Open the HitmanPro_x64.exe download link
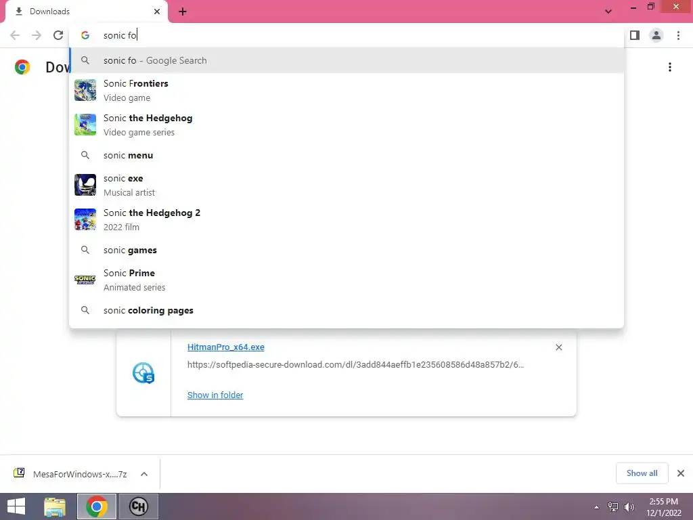 (226, 347)
